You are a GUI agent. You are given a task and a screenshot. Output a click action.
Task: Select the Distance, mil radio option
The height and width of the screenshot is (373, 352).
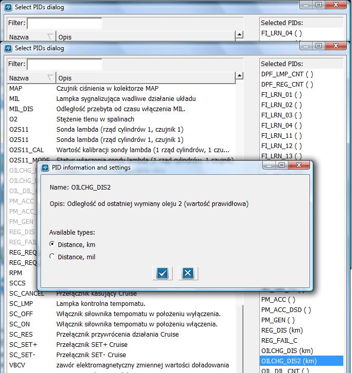[x=52, y=257]
